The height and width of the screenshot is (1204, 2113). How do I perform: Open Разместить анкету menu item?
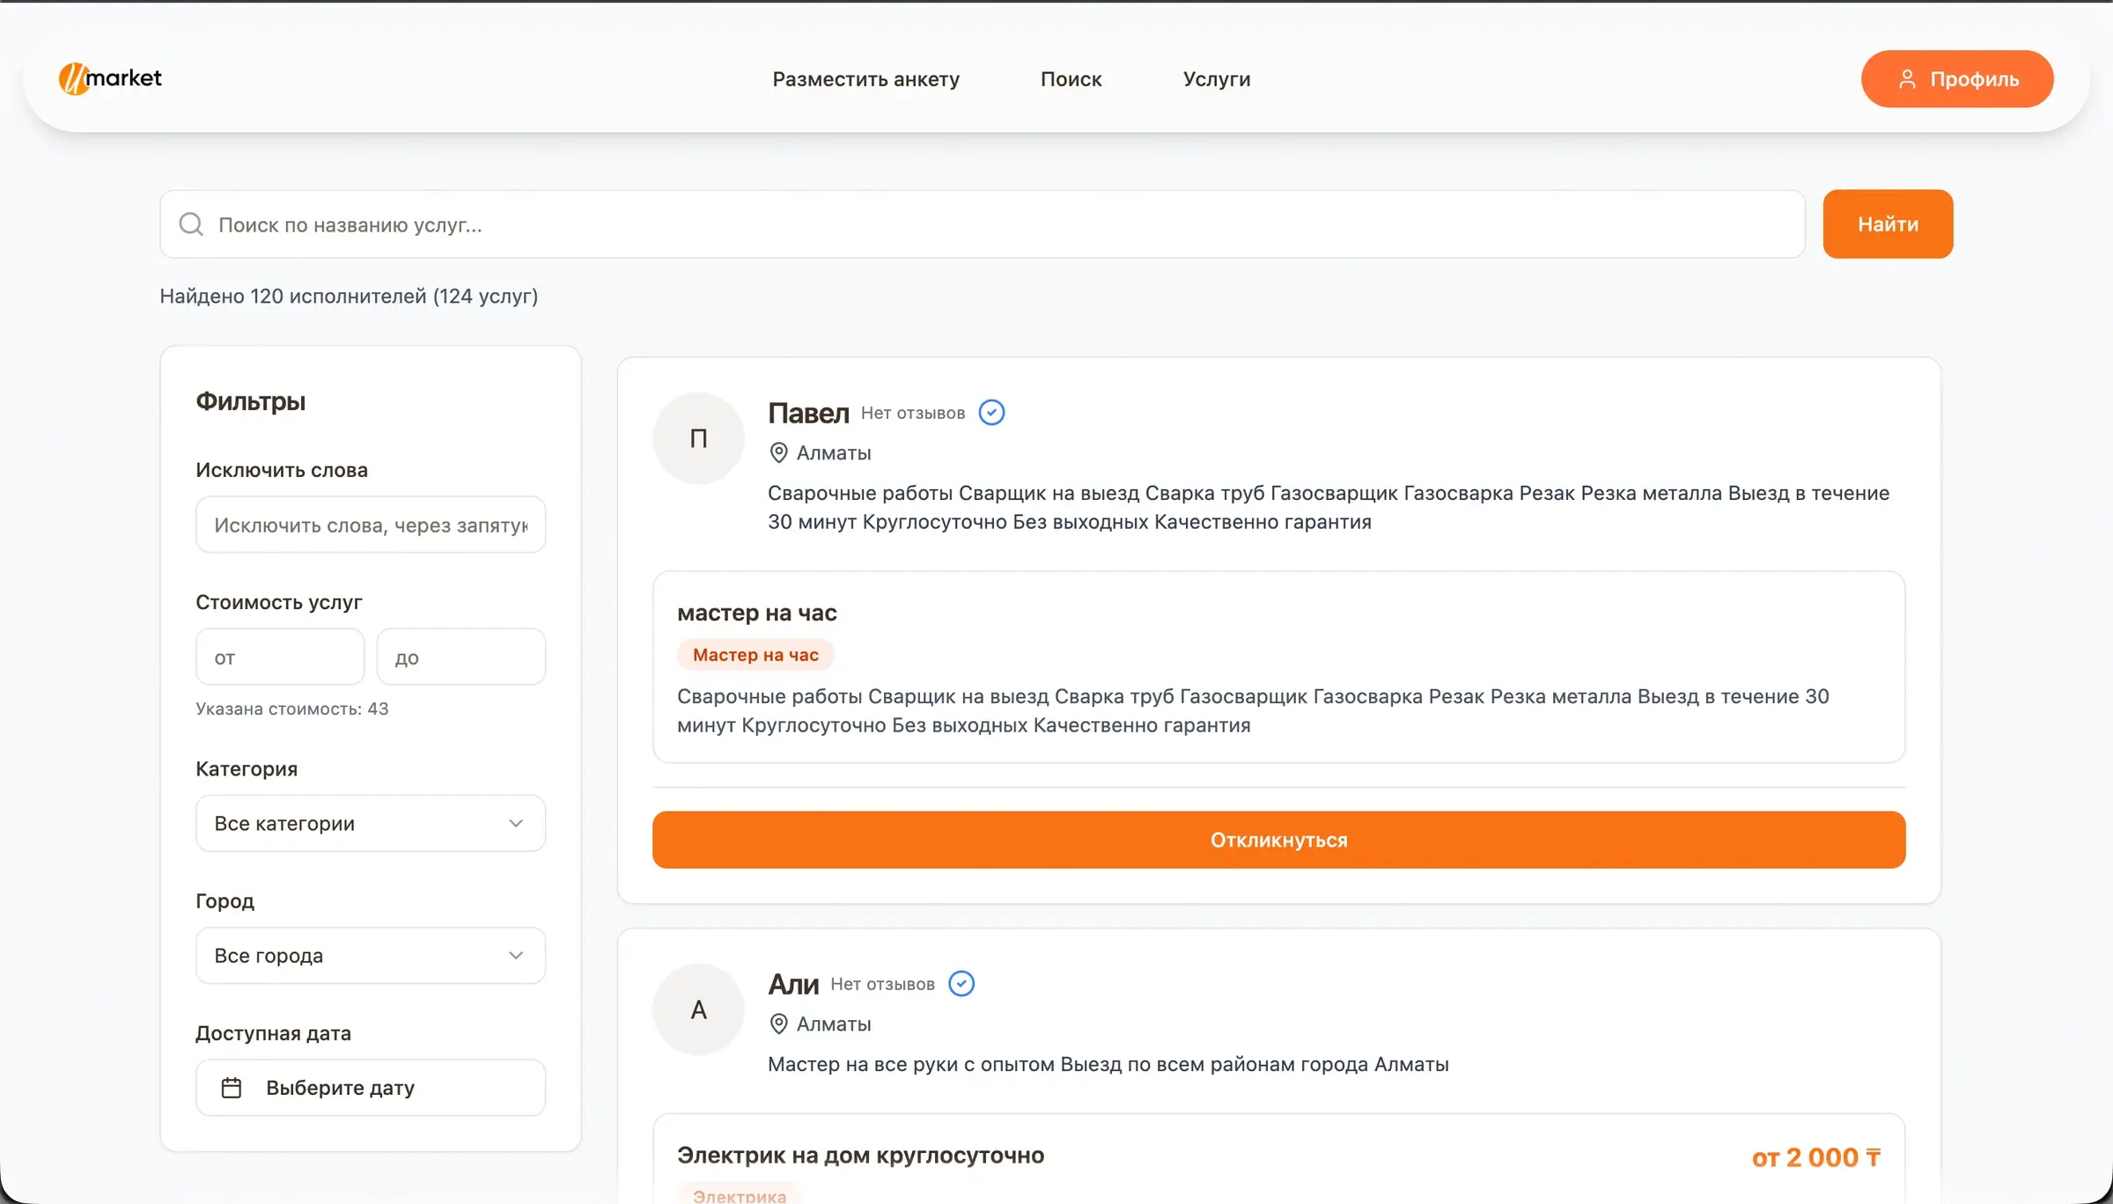point(866,79)
